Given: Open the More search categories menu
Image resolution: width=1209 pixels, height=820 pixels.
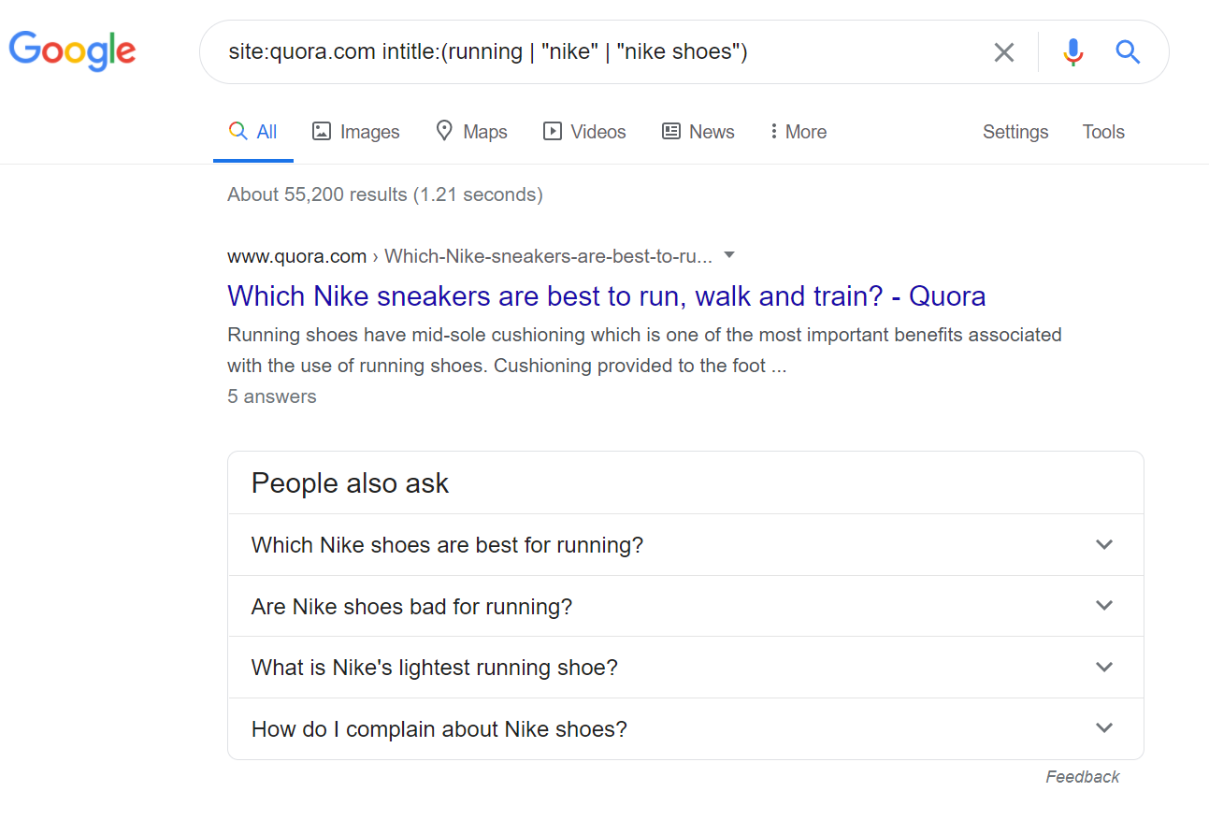Looking at the screenshot, I should pos(798,132).
